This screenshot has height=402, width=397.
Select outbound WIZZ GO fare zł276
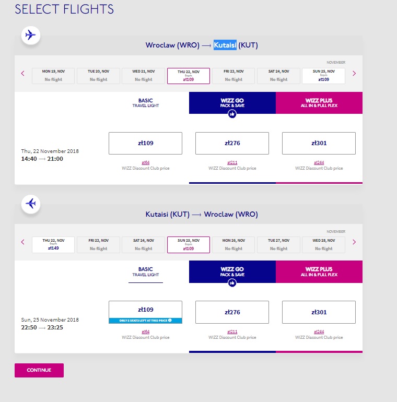232,144
